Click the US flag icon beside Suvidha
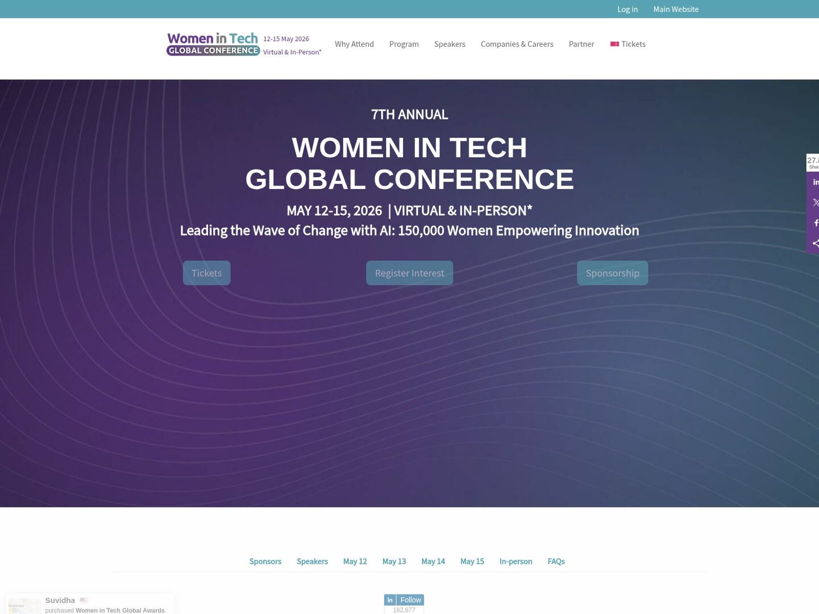Image resolution: width=819 pixels, height=614 pixels. (x=84, y=600)
